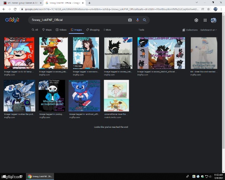Open the Collections link
The height and width of the screenshot is (180, 225).
click(x=190, y=30)
